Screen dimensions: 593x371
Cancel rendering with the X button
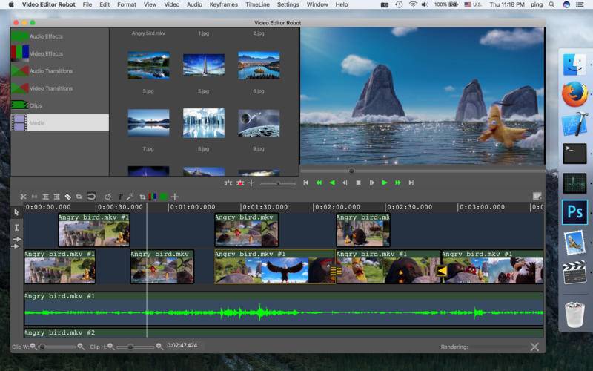coord(534,347)
